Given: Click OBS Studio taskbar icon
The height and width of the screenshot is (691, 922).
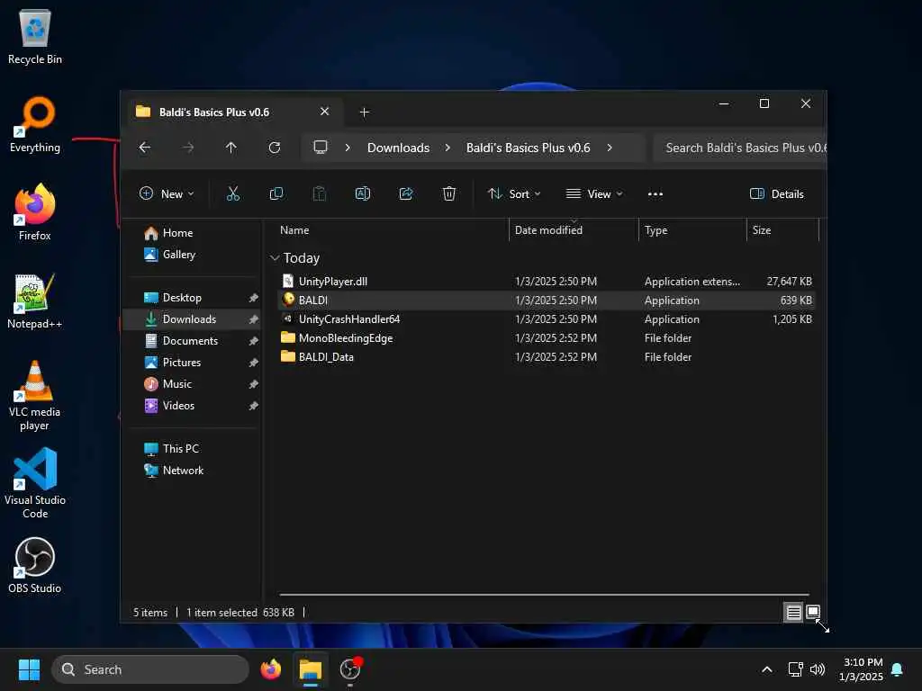Looking at the screenshot, I should coord(350,669).
